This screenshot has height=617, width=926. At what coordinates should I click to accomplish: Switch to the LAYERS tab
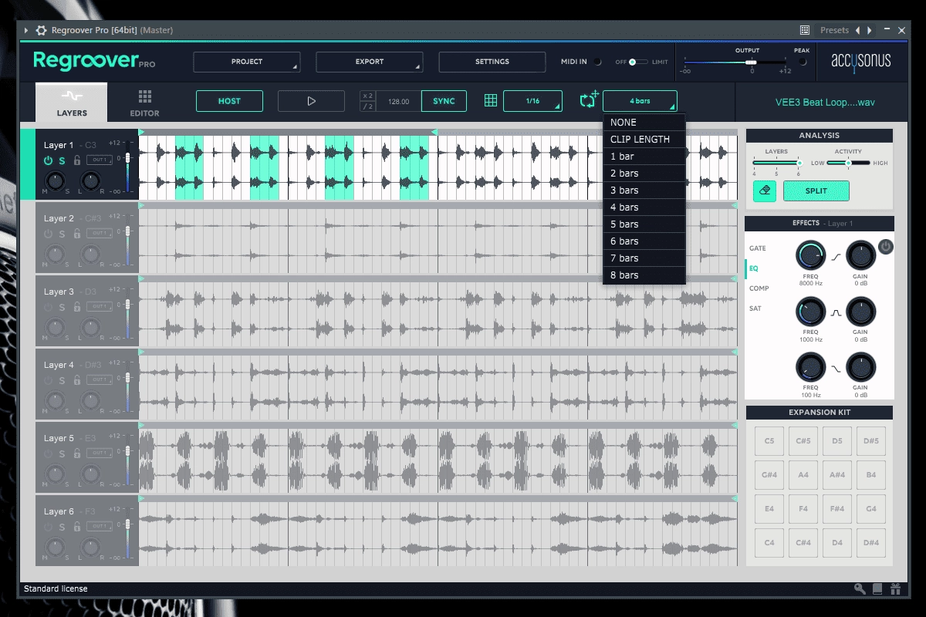click(x=72, y=103)
